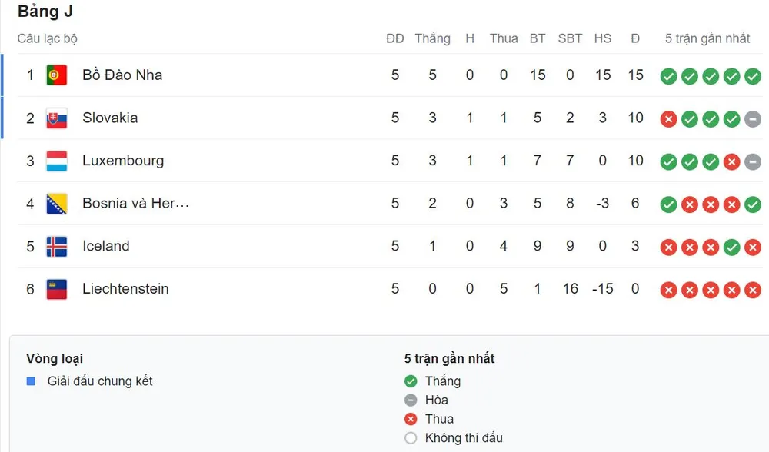Click the Iceland flag icon
769x452 pixels.
57,247
